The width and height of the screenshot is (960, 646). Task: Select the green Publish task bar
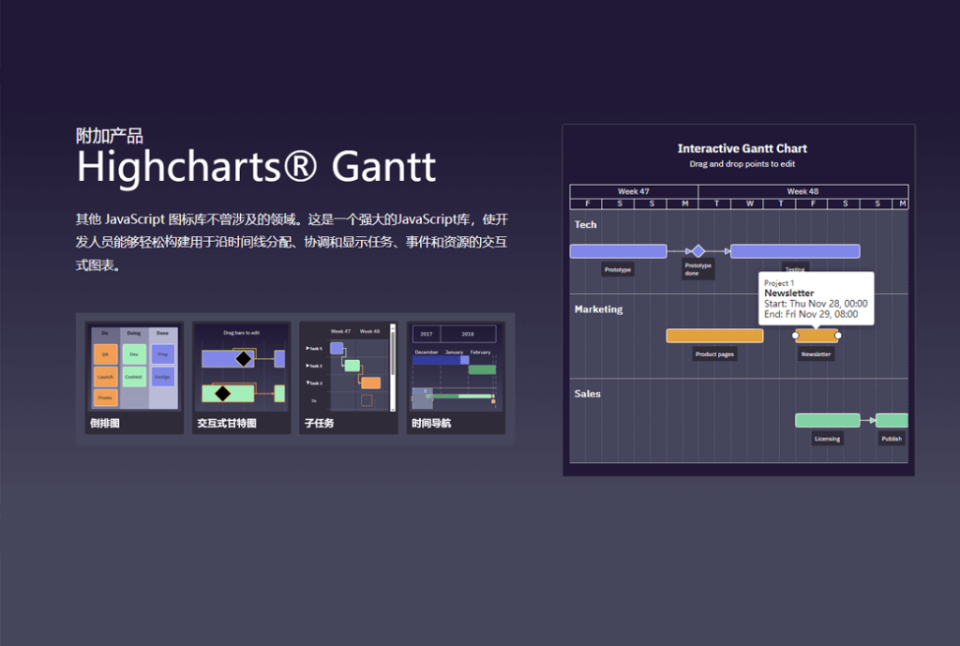[x=892, y=420]
